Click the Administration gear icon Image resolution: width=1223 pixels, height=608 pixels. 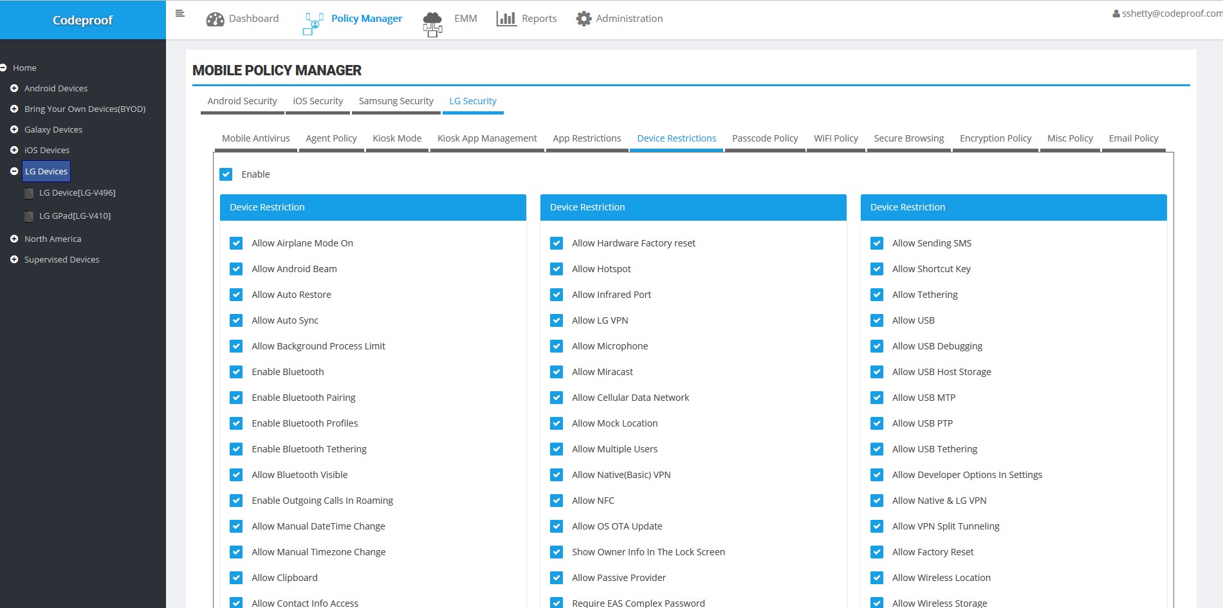[584, 19]
